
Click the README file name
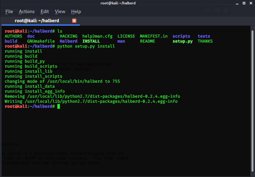coord(147,41)
